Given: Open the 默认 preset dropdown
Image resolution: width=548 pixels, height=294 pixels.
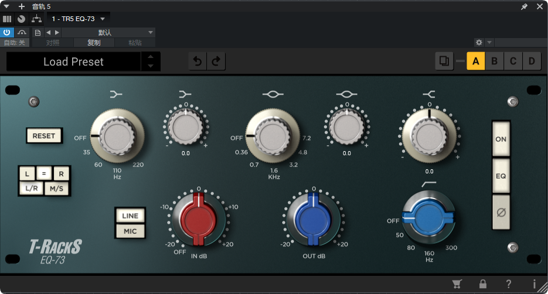Looking at the screenshot, I should pos(108,32).
